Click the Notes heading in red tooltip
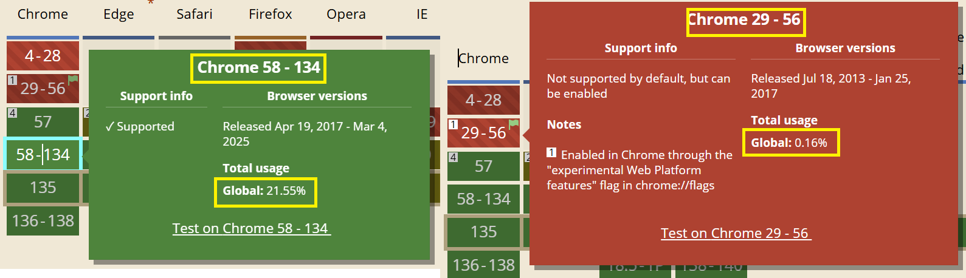This screenshot has width=966, height=278. tap(564, 124)
